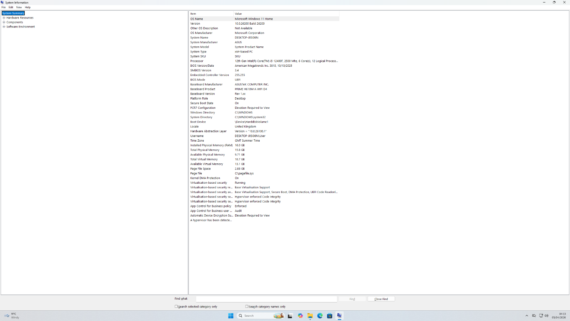Open the weather widget showing 11°C Windy

12,316
